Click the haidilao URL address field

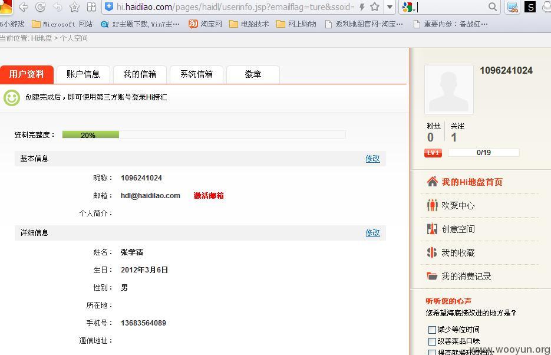coord(236,6)
